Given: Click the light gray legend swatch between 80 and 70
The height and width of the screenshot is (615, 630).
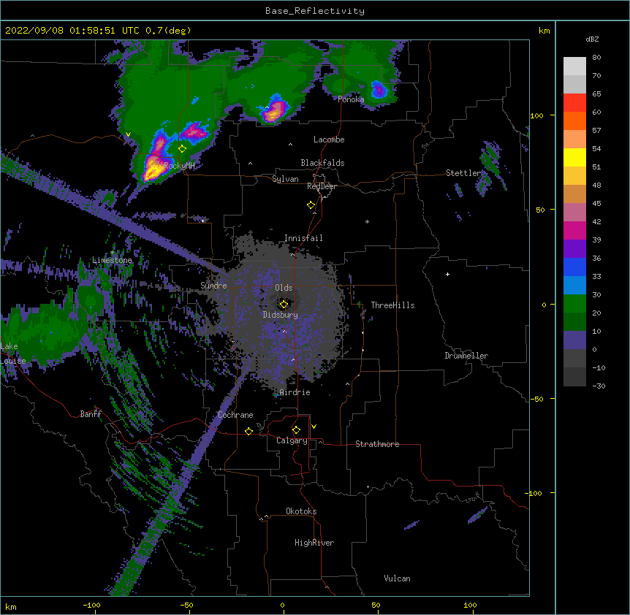Looking at the screenshot, I should [x=574, y=66].
